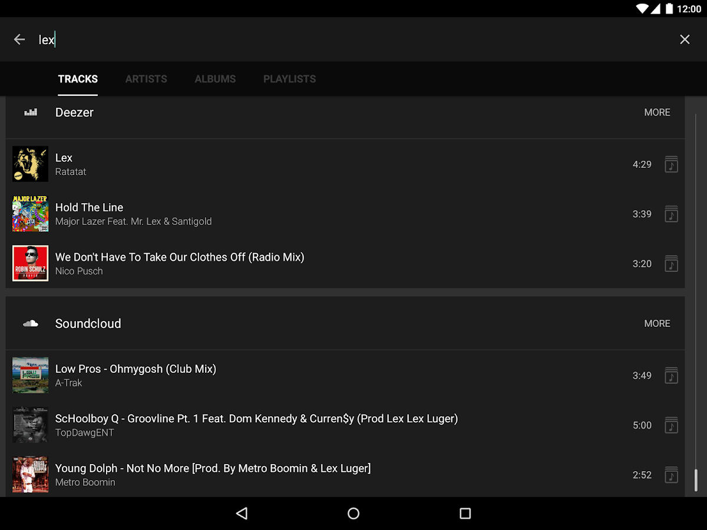Click the duration '3:39'
The width and height of the screenshot is (707, 530).
[642, 214]
